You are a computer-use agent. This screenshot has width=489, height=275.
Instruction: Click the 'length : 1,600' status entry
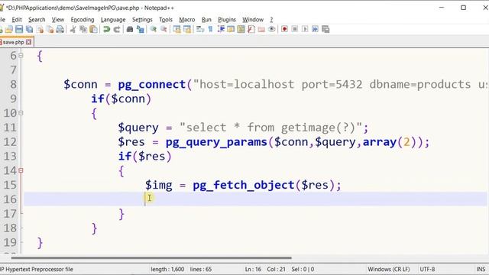click(167, 269)
